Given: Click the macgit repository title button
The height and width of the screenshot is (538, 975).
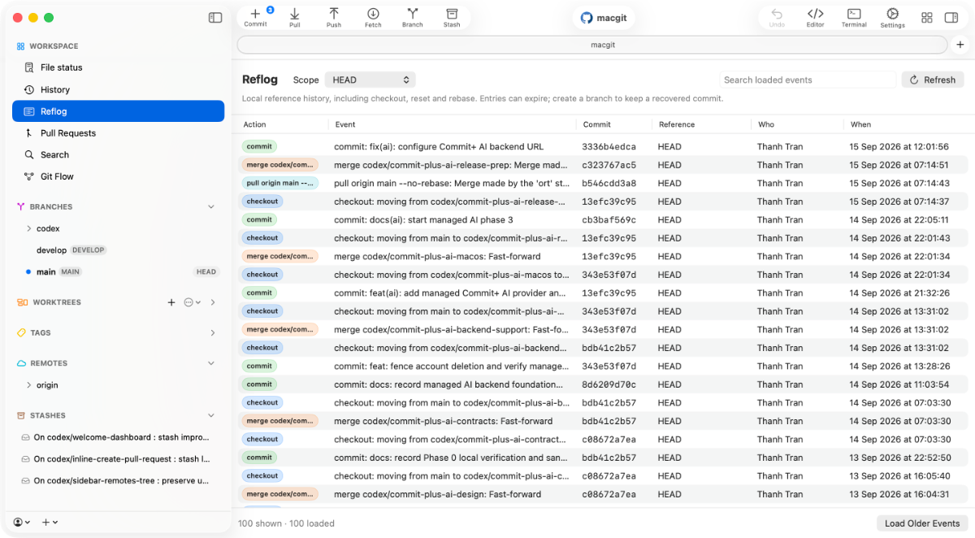Looking at the screenshot, I should [x=603, y=17].
